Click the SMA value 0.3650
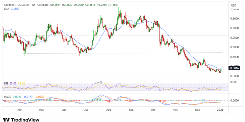 [15, 9]
